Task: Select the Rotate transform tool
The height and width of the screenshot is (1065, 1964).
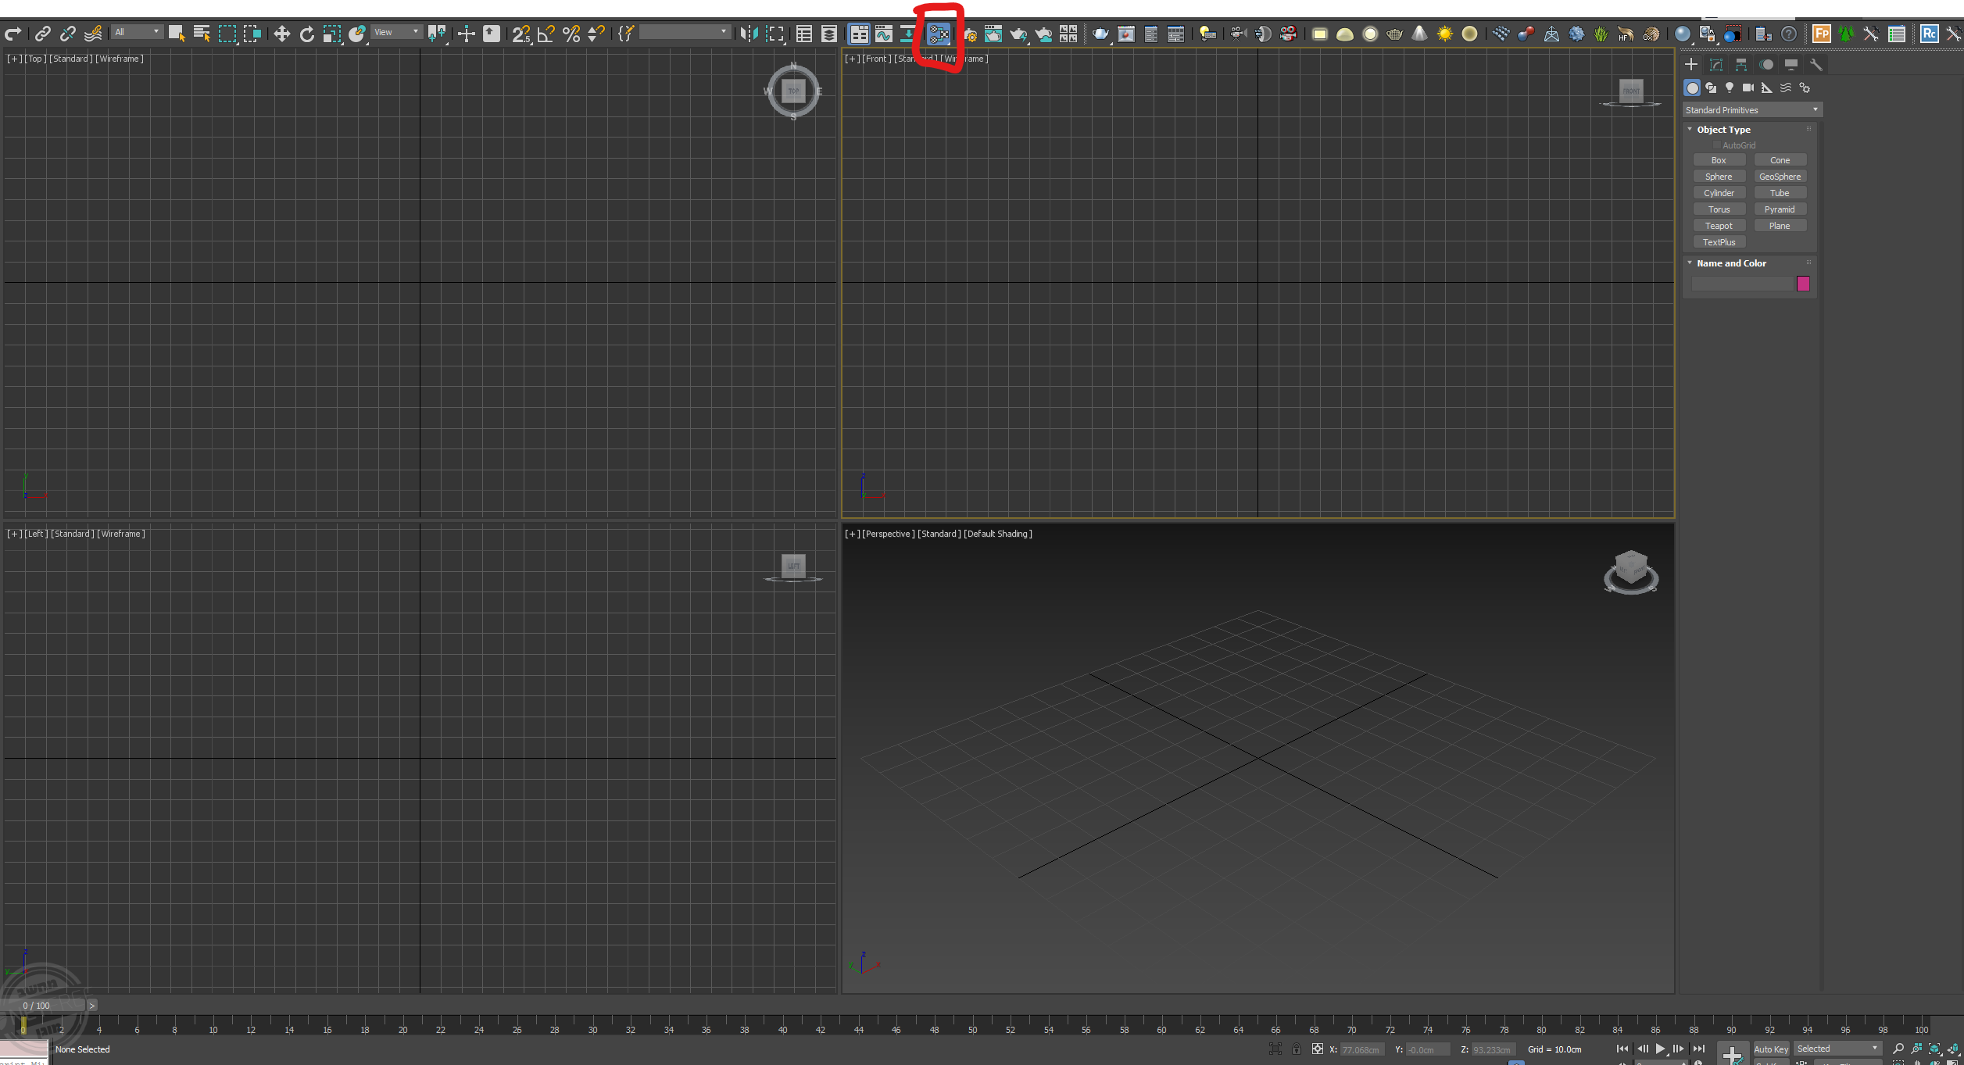Action: click(307, 34)
